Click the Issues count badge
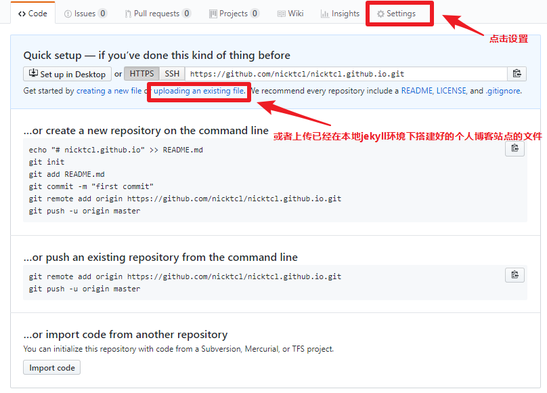Image resolution: width=547 pixels, height=393 pixels. 103,14
